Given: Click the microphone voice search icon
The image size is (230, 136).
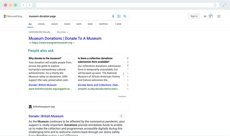Looking at the screenshot, I should (113, 16).
